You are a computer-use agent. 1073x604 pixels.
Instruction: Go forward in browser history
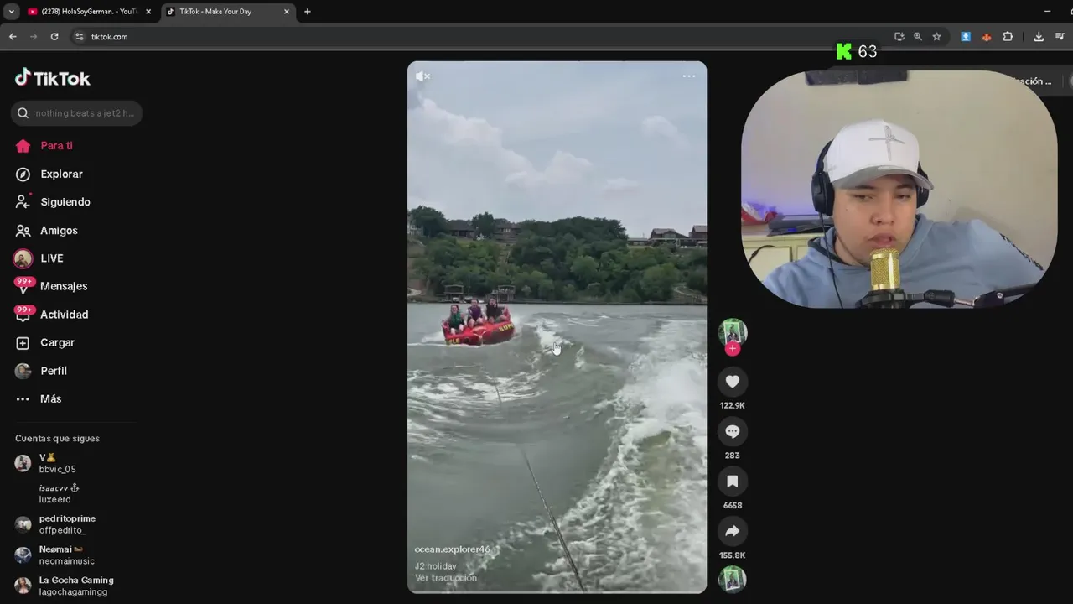[34, 37]
